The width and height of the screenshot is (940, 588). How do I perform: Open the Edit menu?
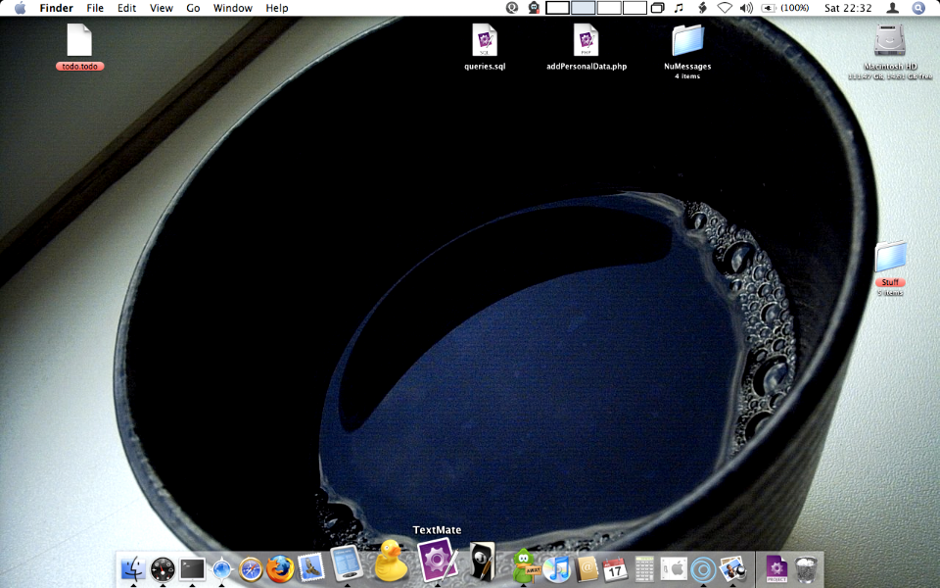pyautogui.click(x=126, y=8)
